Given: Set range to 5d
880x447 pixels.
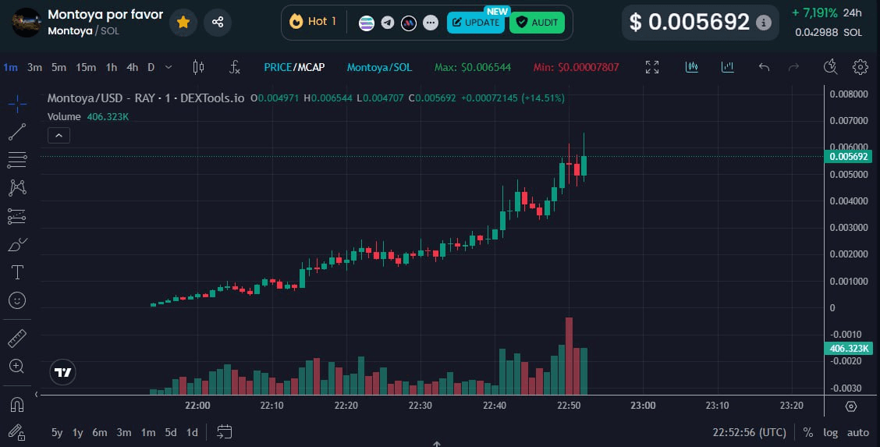Looking at the screenshot, I should pos(171,432).
